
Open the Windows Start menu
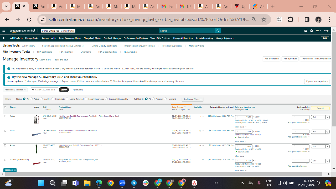(x=41, y=183)
